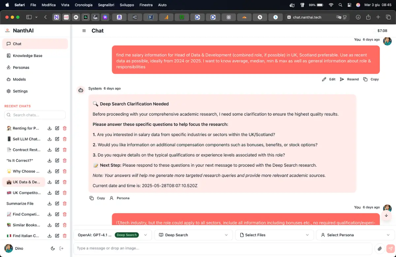Rename the 'Sell LLM Chat...' chat via edit icon
Image resolution: width=396 pixels, height=257 pixels.
click(x=57, y=139)
